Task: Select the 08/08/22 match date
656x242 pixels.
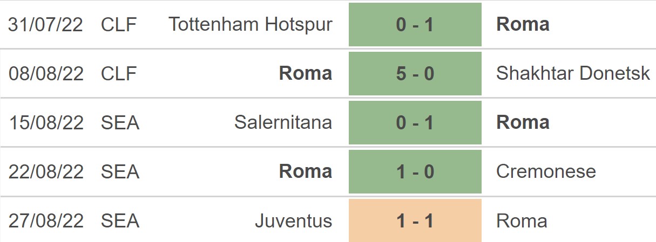Action: tap(46, 74)
